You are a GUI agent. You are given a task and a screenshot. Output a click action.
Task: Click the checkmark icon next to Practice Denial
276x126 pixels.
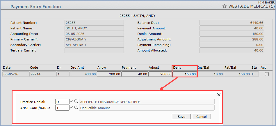72,101
